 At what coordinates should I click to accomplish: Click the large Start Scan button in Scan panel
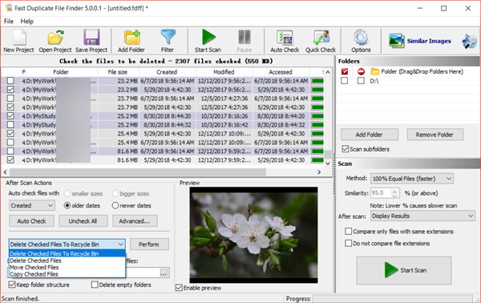click(x=404, y=270)
